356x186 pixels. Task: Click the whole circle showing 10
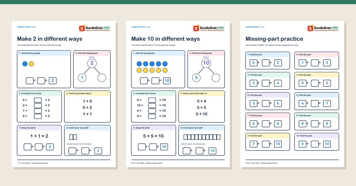206,63
